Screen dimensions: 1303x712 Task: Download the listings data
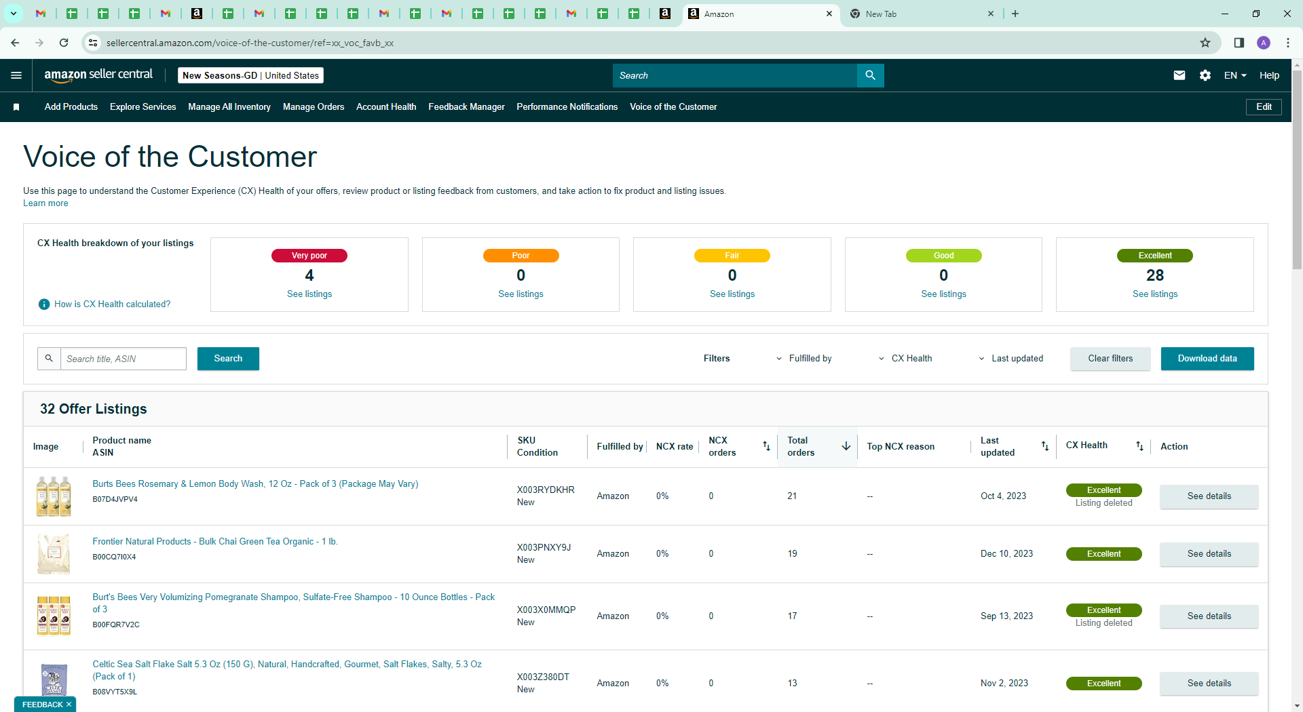coord(1207,359)
